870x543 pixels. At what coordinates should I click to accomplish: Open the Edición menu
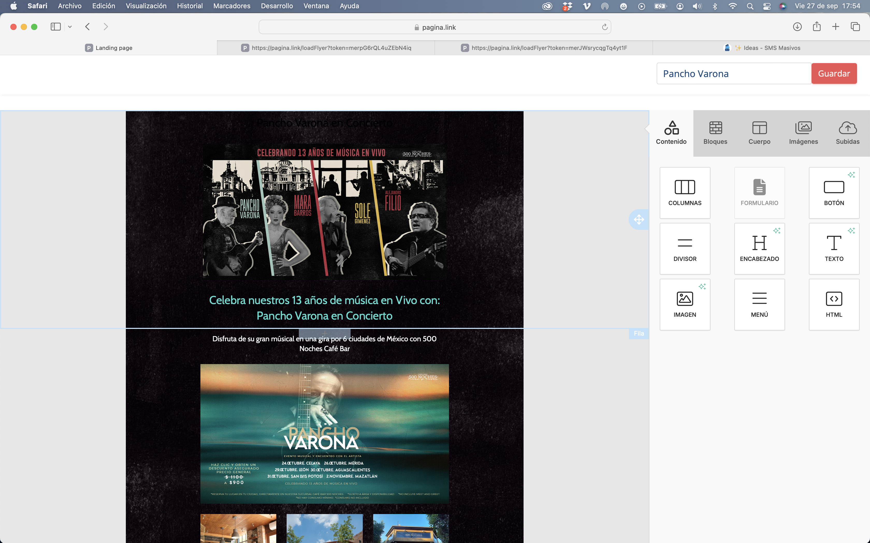click(x=104, y=6)
